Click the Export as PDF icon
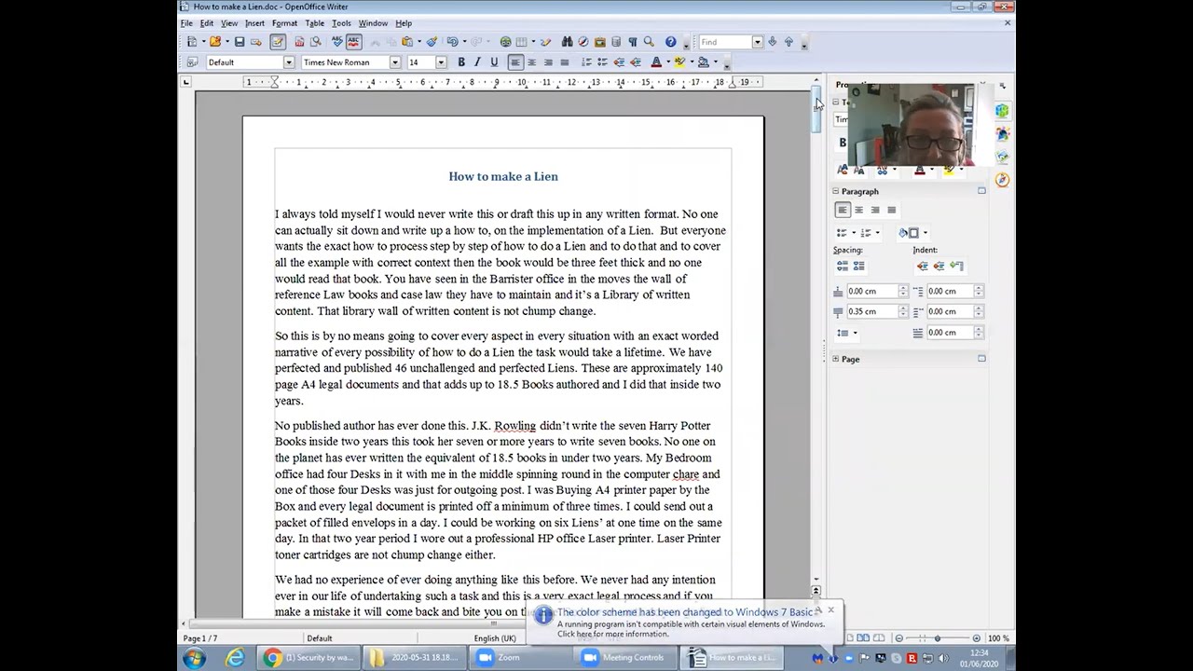The width and height of the screenshot is (1193, 671). [x=299, y=42]
